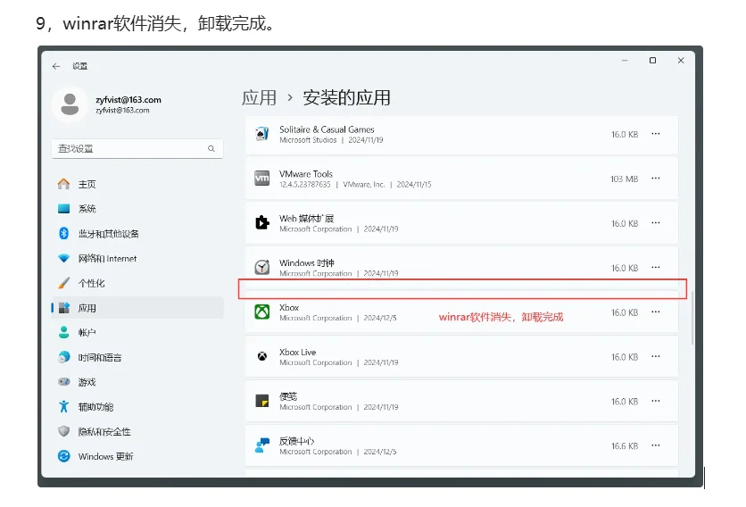The width and height of the screenshot is (746, 507).
Task: Open more options for Solitaire & Casual Games
Action: pos(656,134)
